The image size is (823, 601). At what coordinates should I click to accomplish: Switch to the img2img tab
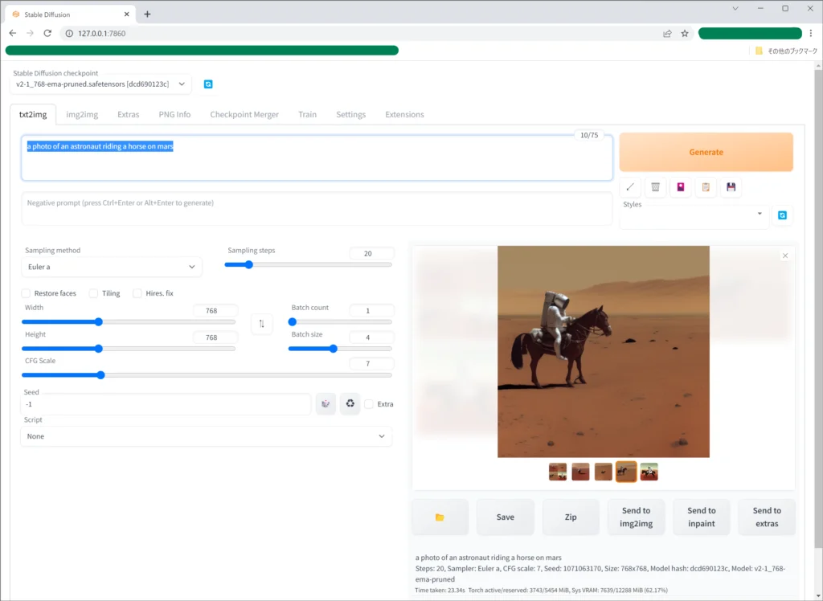82,115
